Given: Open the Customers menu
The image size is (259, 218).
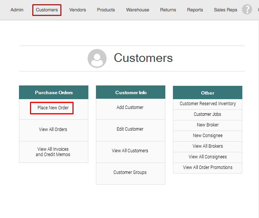Looking at the screenshot, I should (47, 10).
